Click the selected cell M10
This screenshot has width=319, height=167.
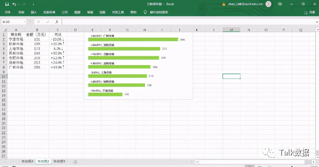tap(231, 76)
